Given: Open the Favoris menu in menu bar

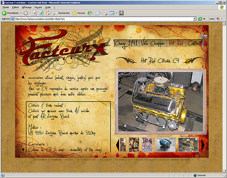Looking at the screenshot, I should (38, 8).
